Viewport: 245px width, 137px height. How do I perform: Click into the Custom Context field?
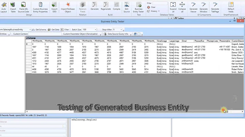pos(45,34)
